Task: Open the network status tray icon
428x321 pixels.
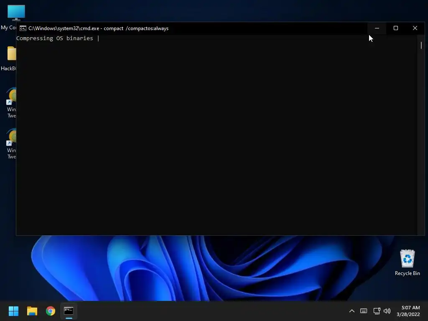Action: tap(377, 311)
